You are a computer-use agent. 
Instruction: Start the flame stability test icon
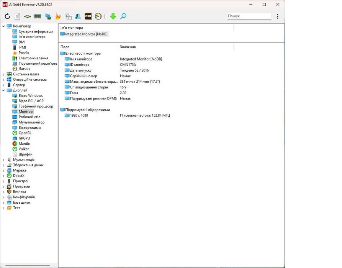[58, 16]
